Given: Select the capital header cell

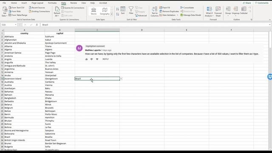Looking at the screenshot, I should (59, 33).
